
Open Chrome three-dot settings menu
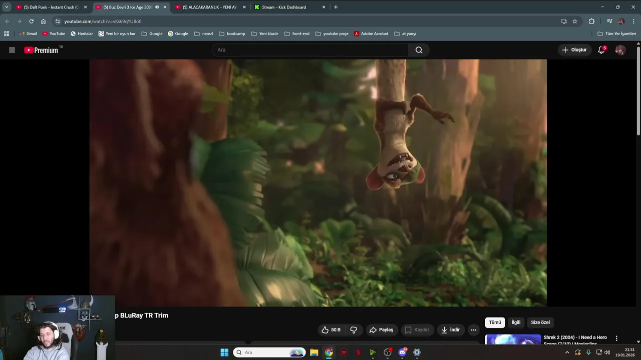click(x=633, y=21)
